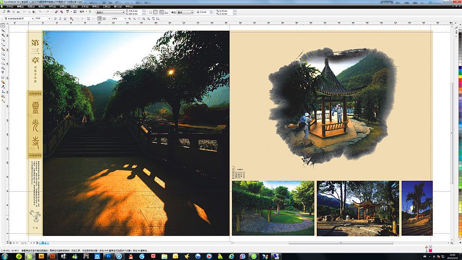The height and width of the screenshot is (260, 462).
Task: Click the Windows Start button
Action: pos(5,256)
